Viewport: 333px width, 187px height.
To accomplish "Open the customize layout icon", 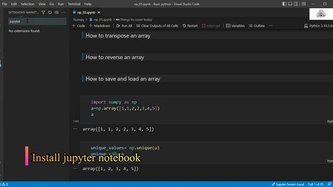I will pos(304,4).
